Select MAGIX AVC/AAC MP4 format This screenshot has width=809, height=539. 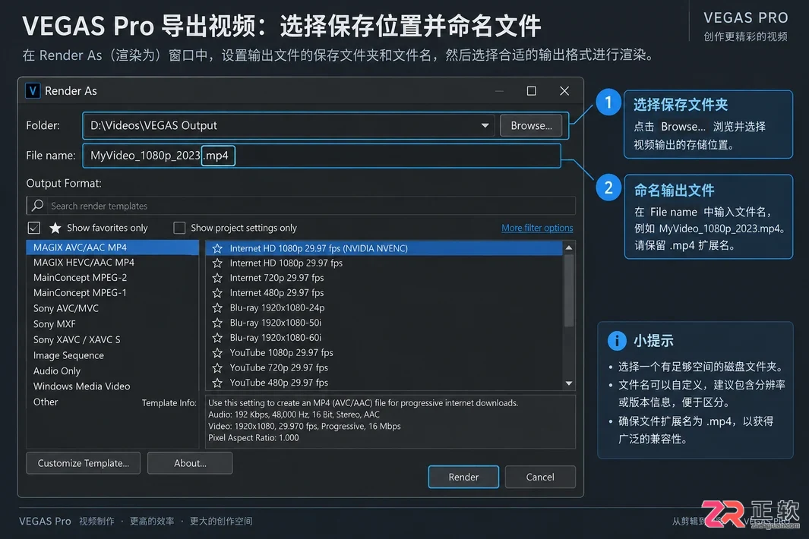pyautogui.click(x=112, y=247)
